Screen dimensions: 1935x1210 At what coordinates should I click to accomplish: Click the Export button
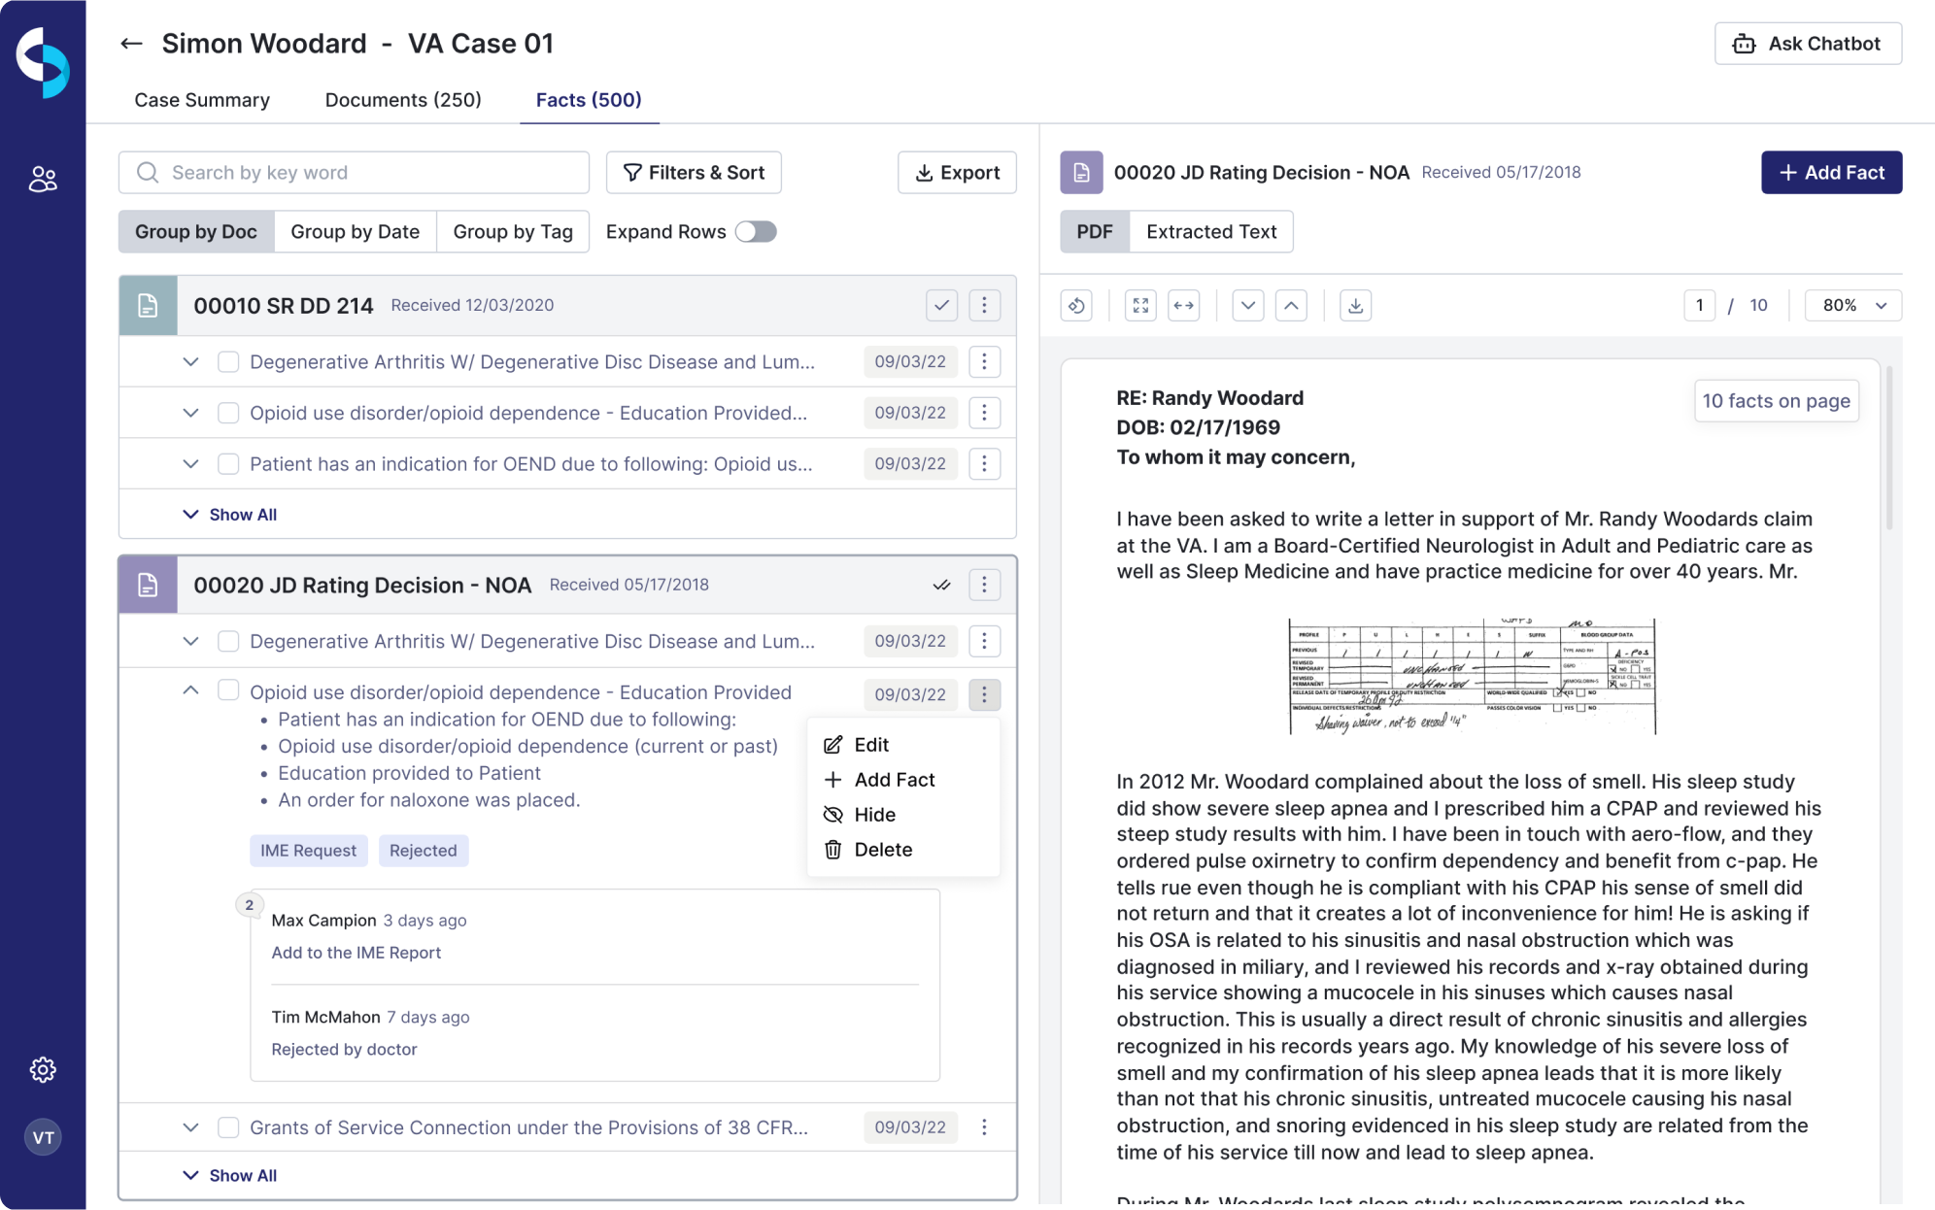pos(957,172)
